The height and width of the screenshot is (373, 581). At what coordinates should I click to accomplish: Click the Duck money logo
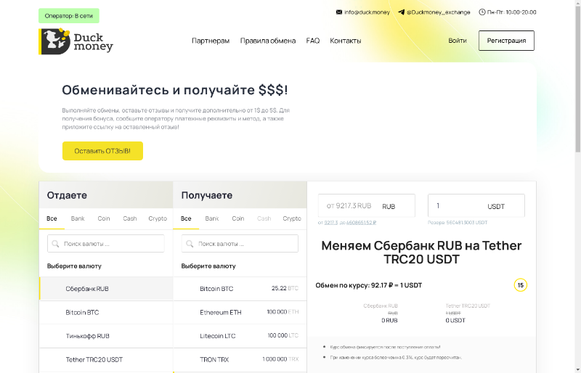click(76, 41)
